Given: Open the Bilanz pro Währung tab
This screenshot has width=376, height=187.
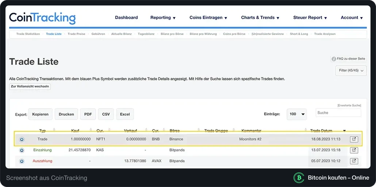Looking at the screenshot, I should 203,34.
